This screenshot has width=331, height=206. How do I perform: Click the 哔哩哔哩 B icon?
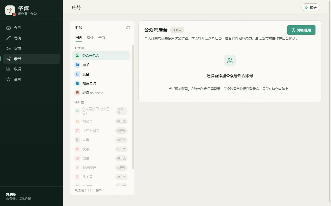coord(77,168)
